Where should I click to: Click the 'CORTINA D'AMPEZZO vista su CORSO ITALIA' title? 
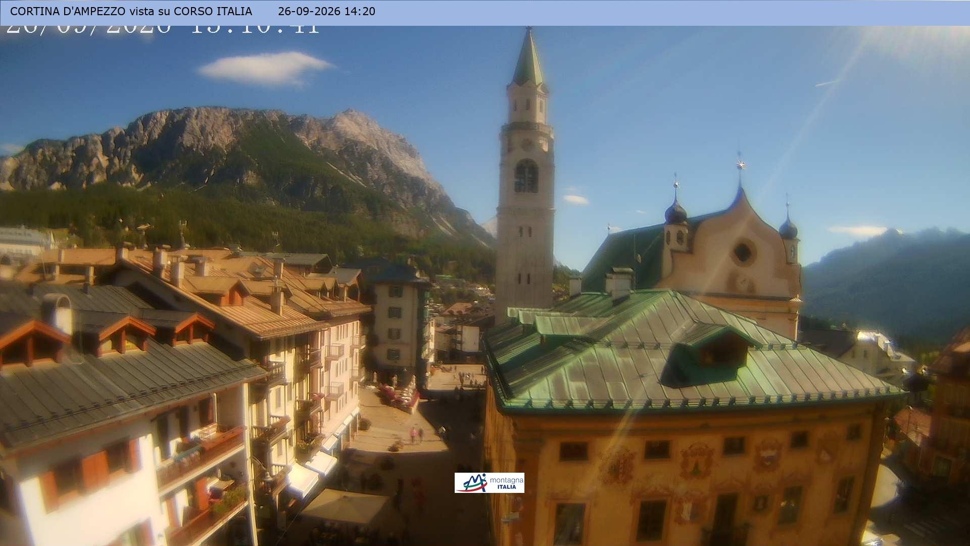click(131, 11)
